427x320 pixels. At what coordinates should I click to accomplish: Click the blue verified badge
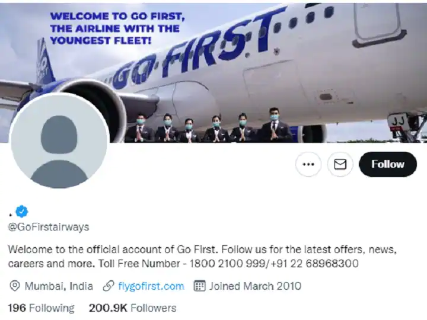(x=23, y=210)
